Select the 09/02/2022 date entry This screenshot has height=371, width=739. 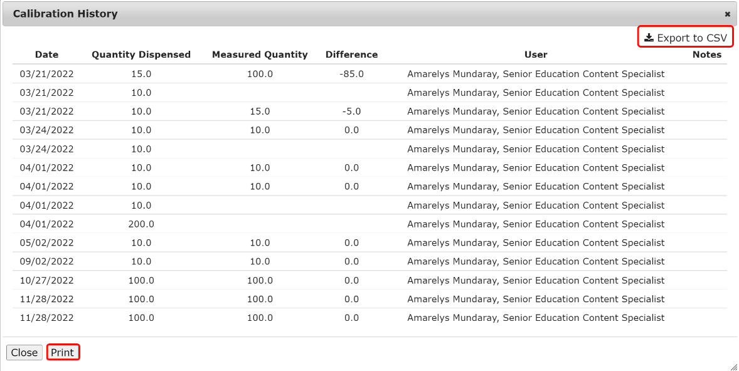pyautogui.click(x=46, y=262)
